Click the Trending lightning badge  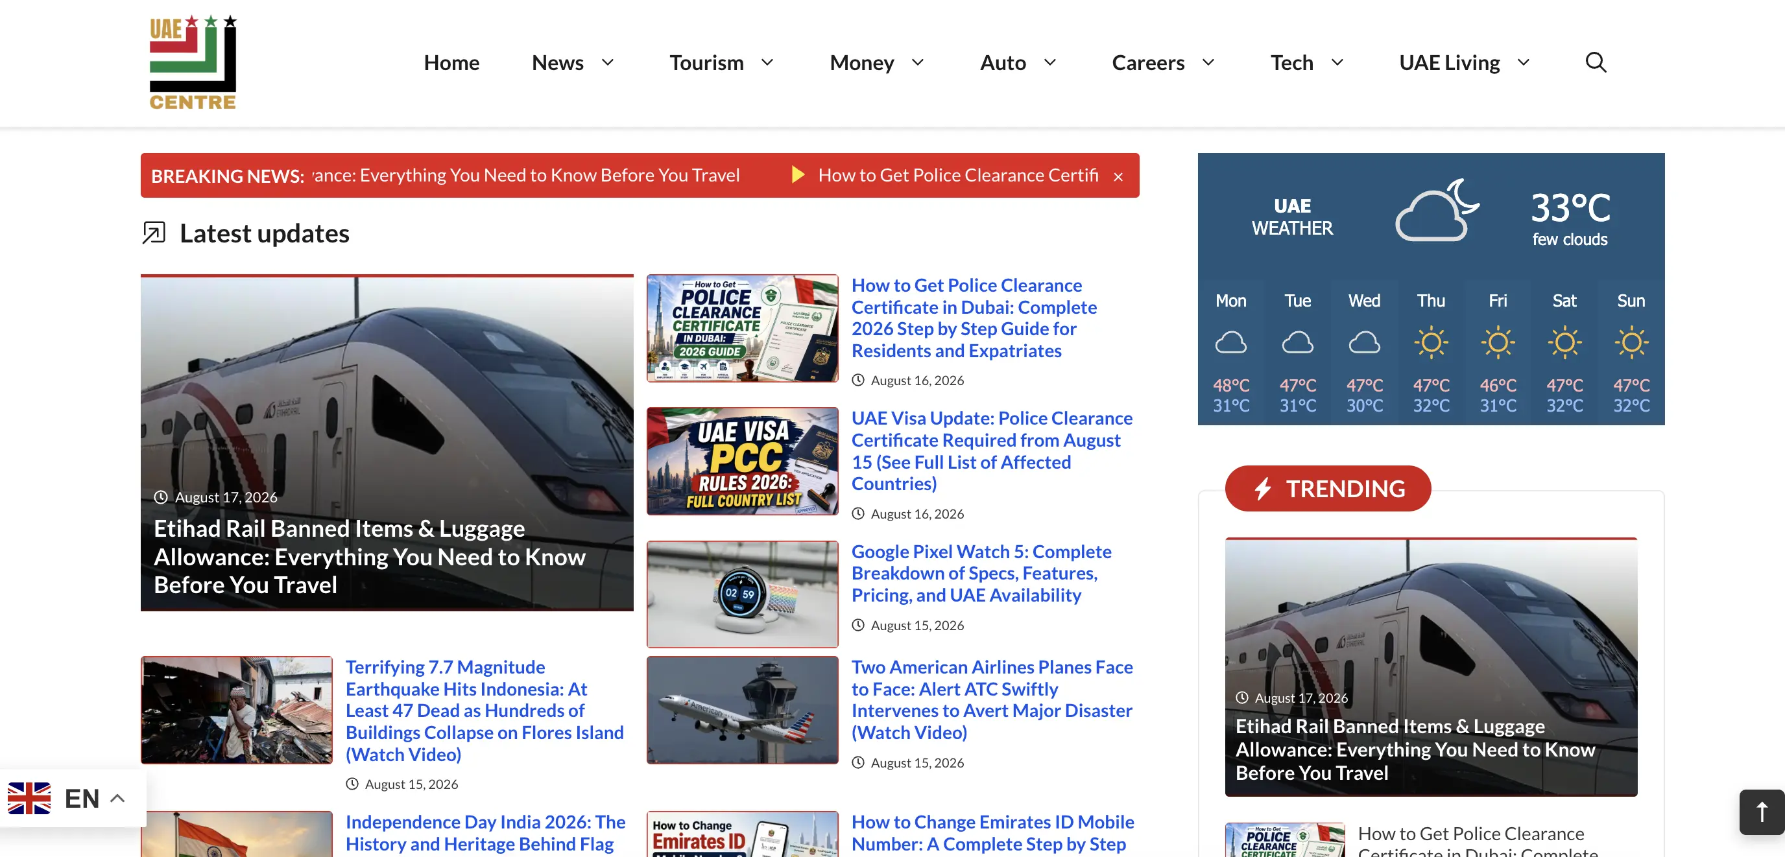pos(1327,488)
